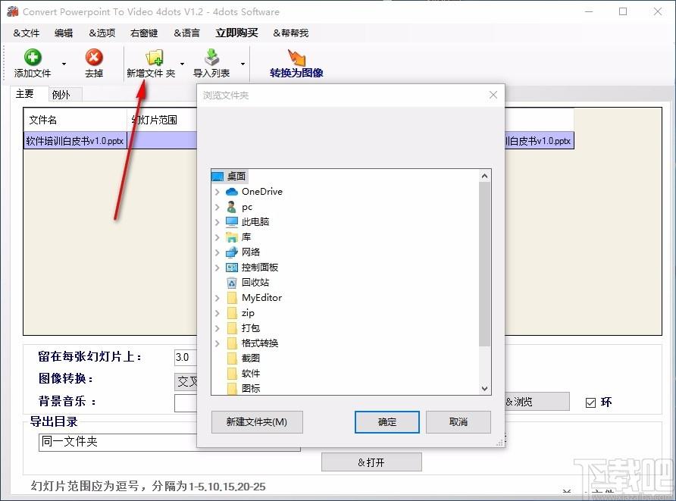Viewport: 676px width, 501px height.
Task: Expand the 网络 node
Action: [x=218, y=252]
